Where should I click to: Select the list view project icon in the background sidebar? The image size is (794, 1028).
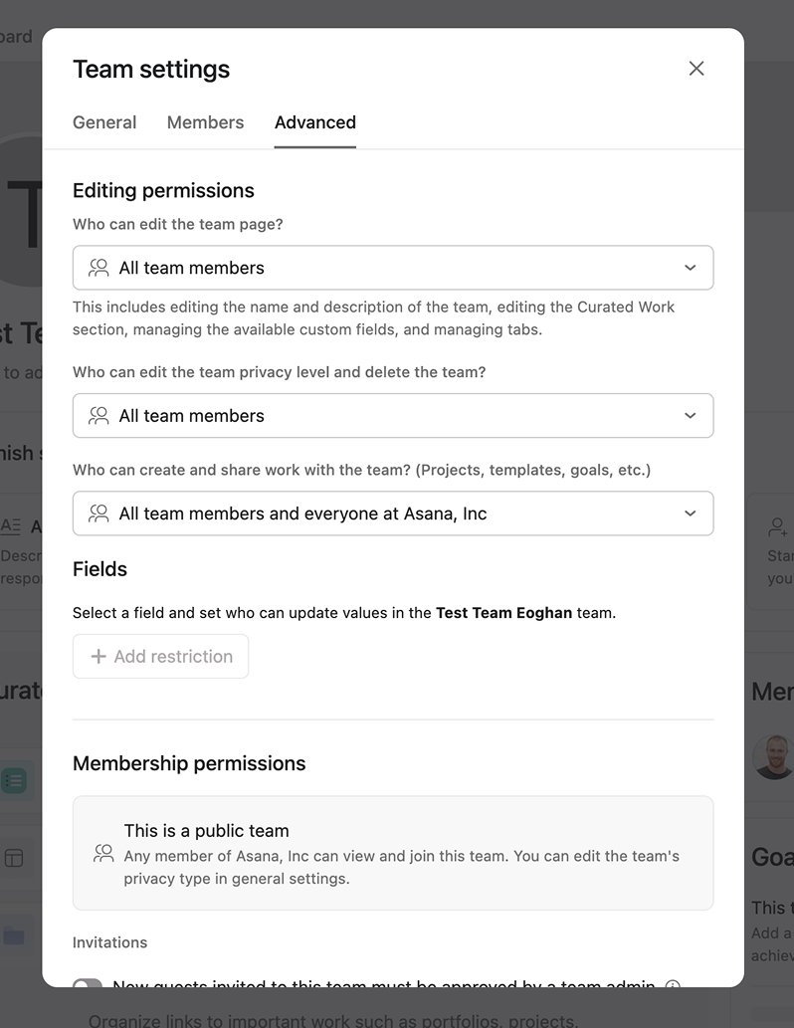click(x=14, y=782)
